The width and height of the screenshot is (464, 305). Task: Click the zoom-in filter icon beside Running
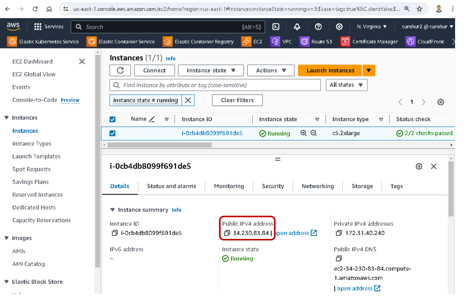[303, 133]
